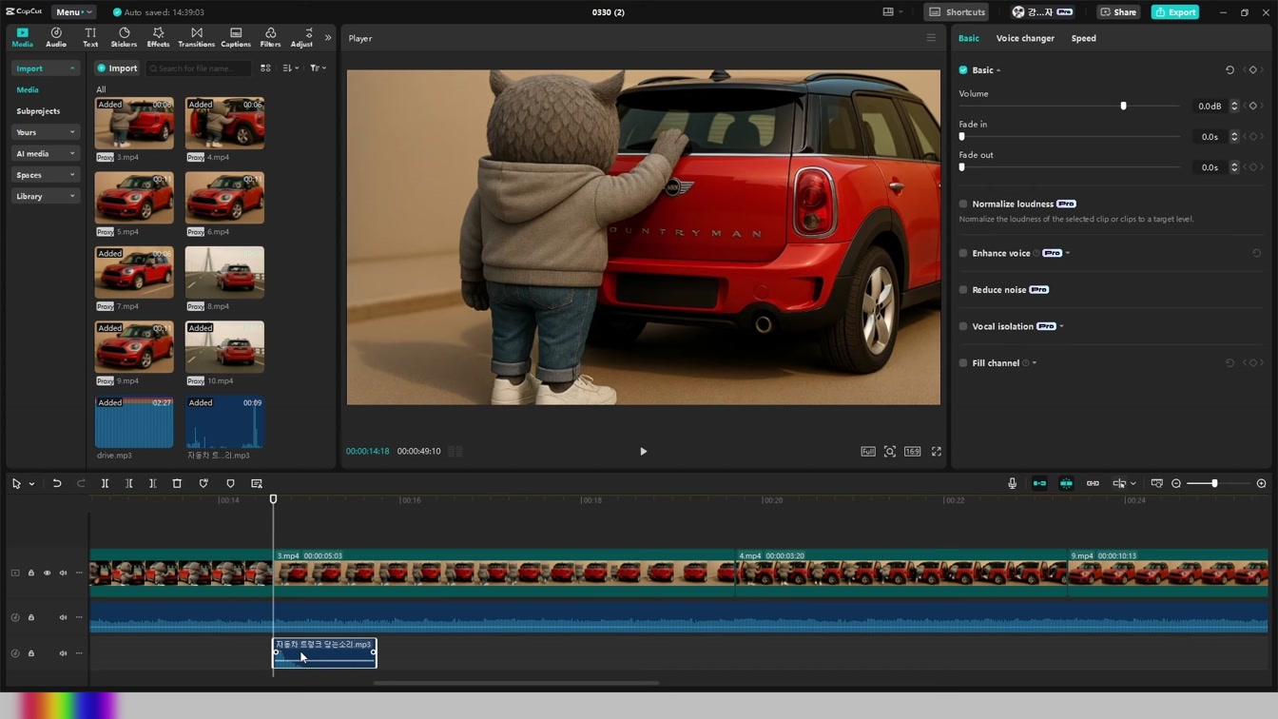Image resolution: width=1278 pixels, height=719 pixels.
Task: Expand the Spaces section
Action: pos(46,175)
